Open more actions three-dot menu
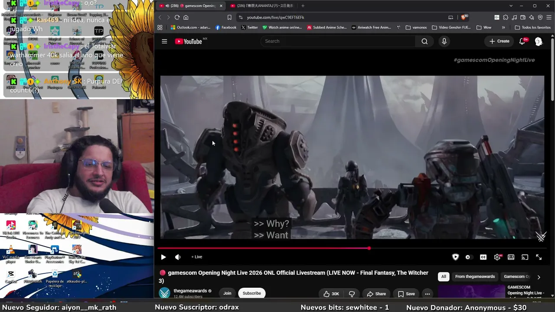Screen dimensions: 555x312 [x=427, y=293]
